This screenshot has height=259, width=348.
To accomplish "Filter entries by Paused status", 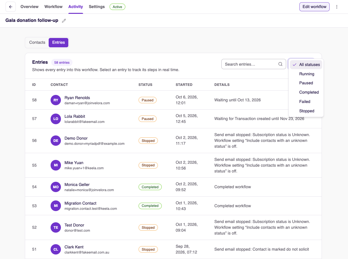I will 306,83.
